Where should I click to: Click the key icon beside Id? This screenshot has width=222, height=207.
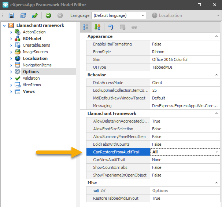coord(96,191)
